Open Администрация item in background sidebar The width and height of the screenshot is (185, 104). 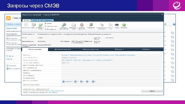14,31
